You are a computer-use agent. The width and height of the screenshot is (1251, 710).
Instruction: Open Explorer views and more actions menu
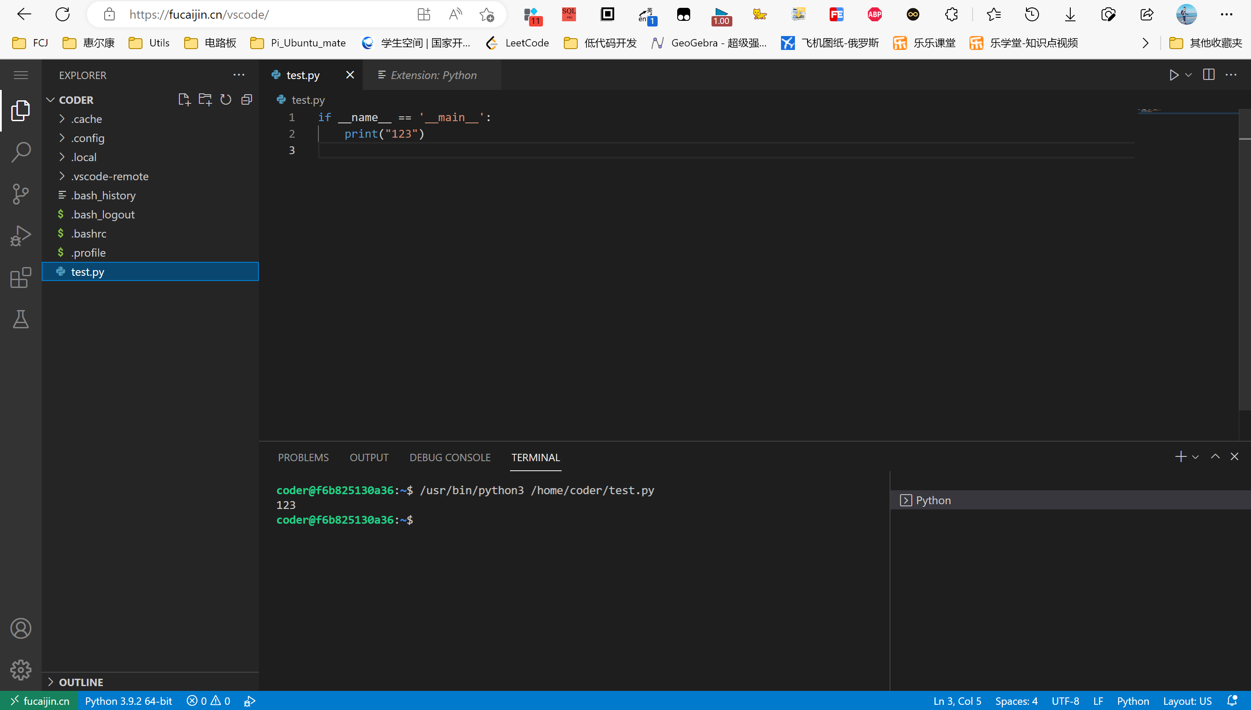238,75
